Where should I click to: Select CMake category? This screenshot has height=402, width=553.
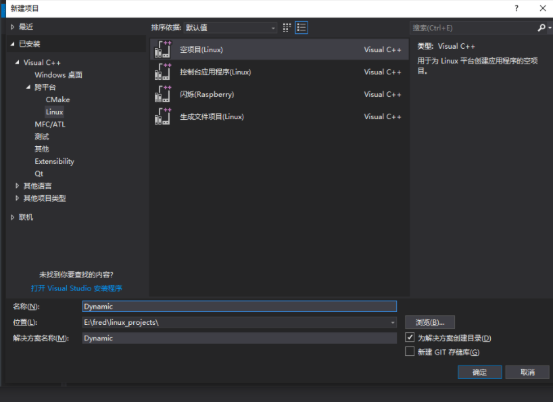coord(58,99)
